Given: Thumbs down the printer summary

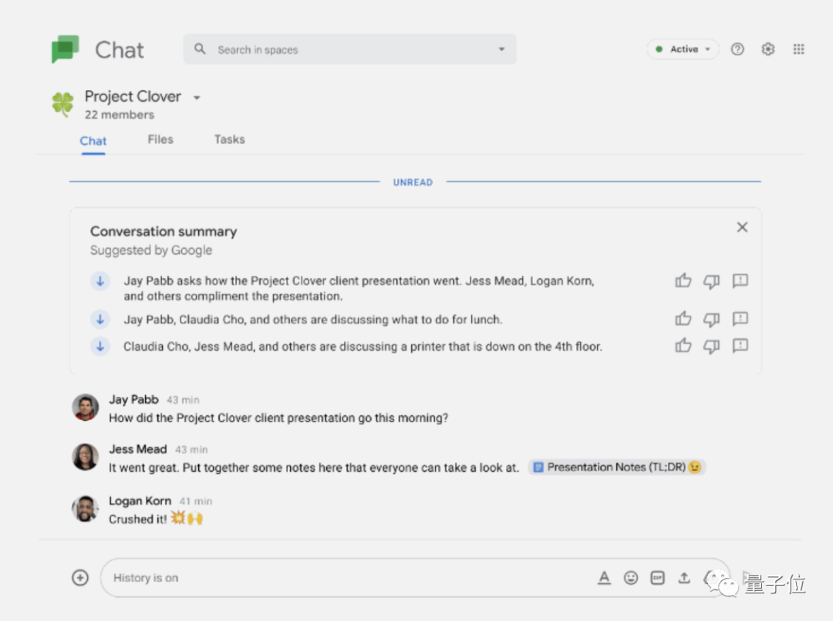Looking at the screenshot, I should tap(711, 346).
